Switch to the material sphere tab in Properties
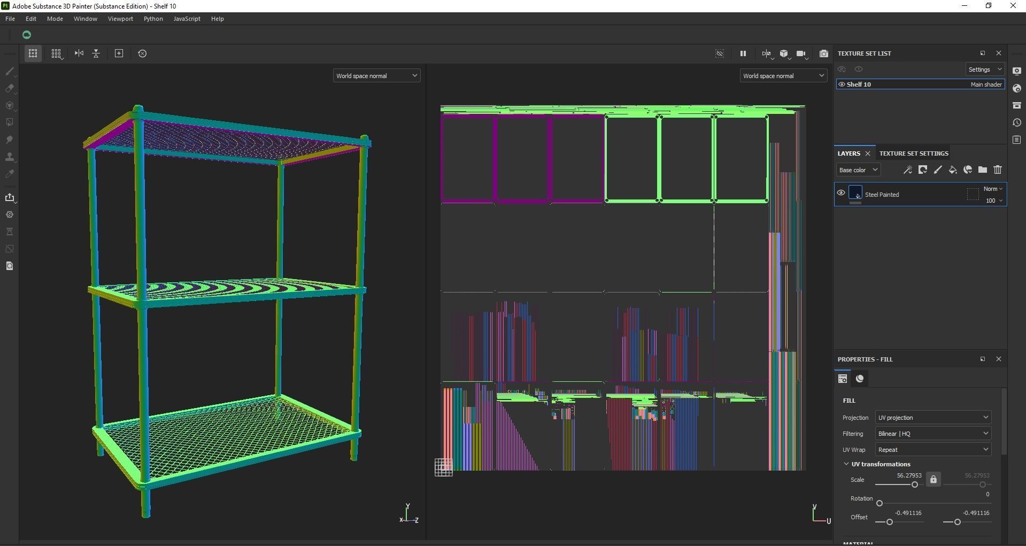Screen dimensions: 1026x546 [x=860, y=379]
